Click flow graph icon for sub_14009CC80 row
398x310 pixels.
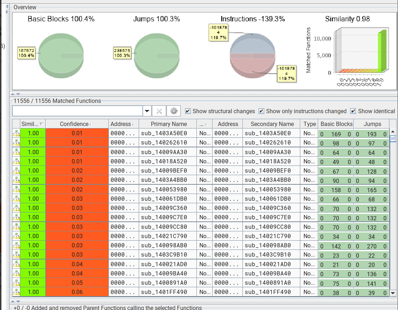click(16, 227)
